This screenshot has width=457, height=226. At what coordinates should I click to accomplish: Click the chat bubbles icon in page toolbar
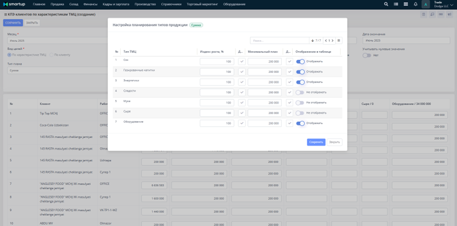point(432,15)
